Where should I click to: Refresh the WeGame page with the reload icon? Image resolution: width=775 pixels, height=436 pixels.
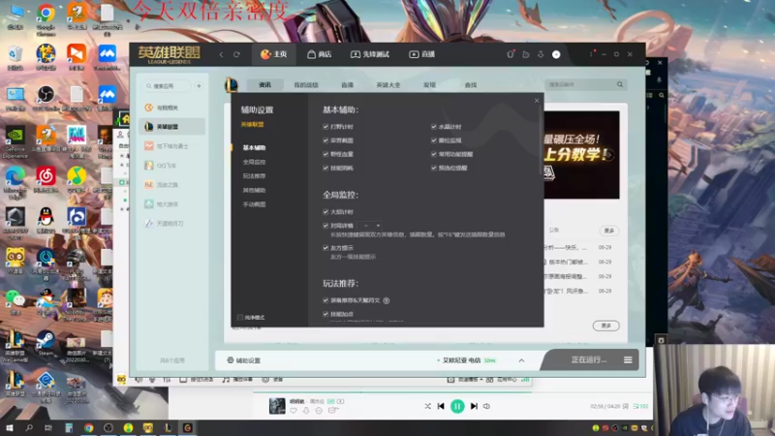pos(236,54)
